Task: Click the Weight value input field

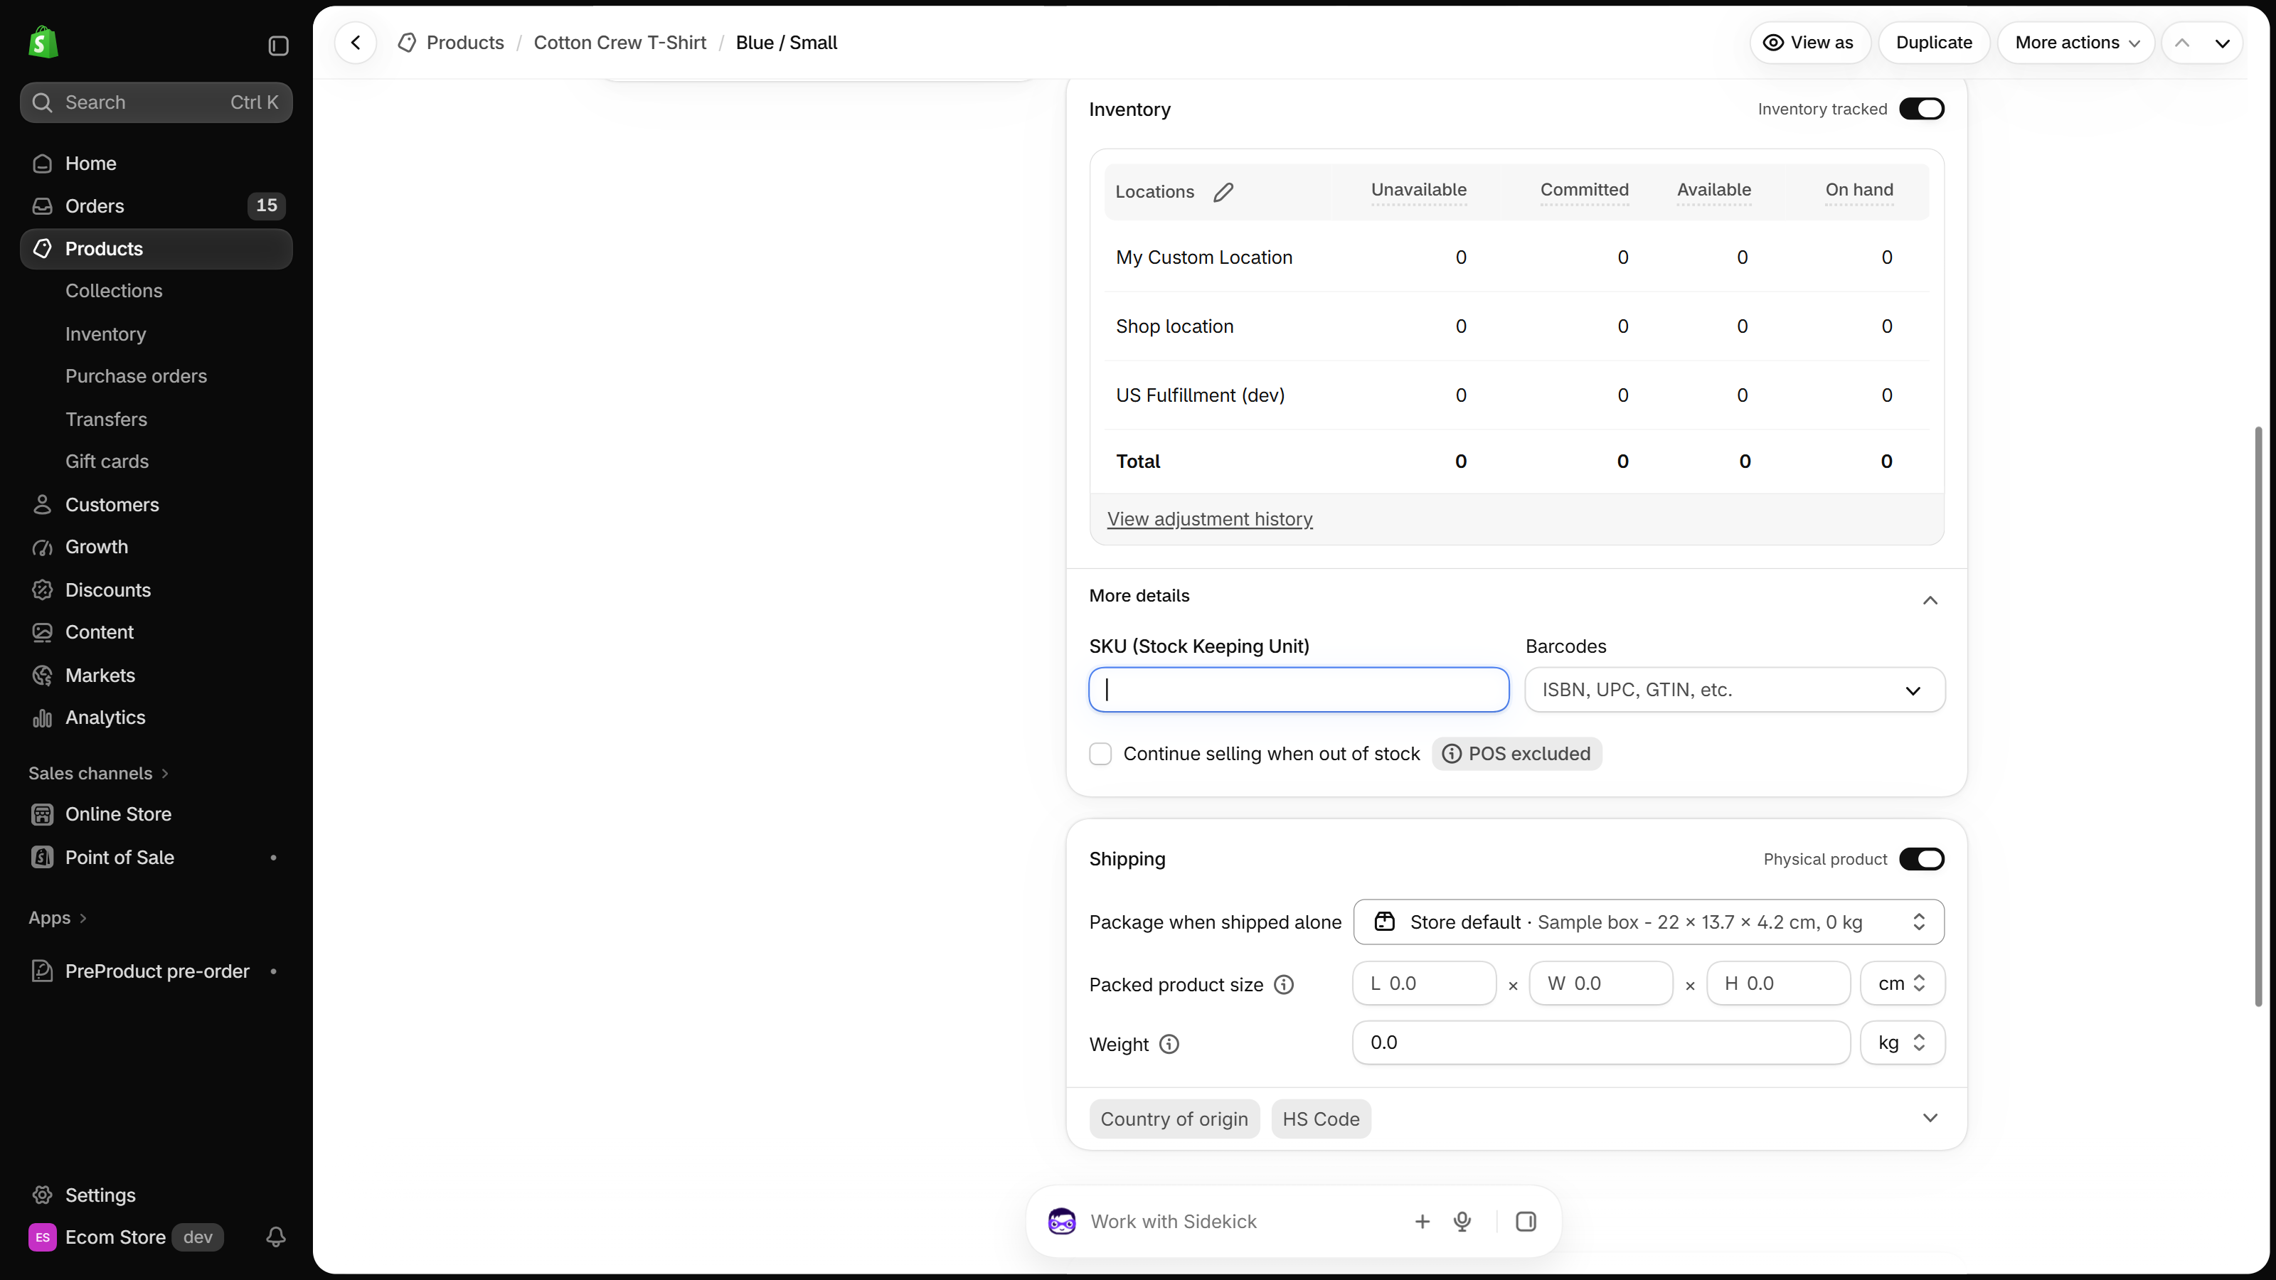Action: pyautogui.click(x=1601, y=1042)
